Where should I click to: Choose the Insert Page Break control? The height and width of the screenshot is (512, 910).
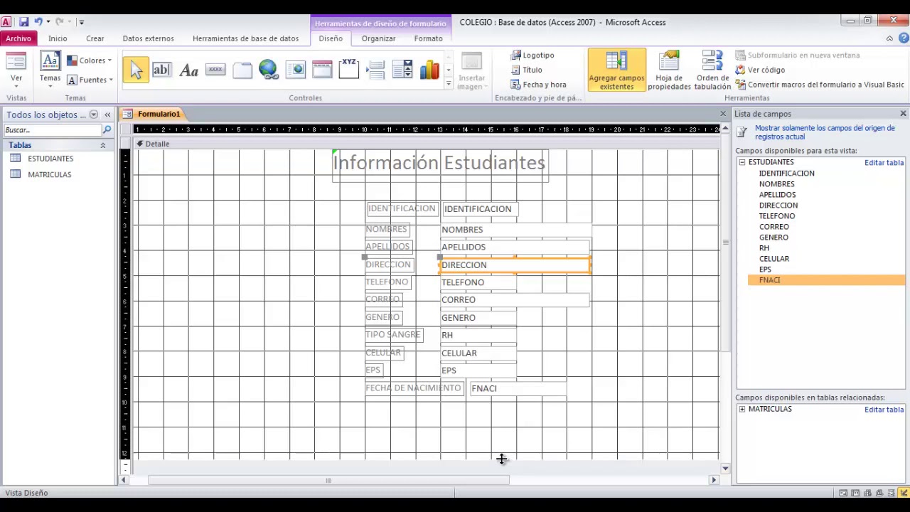point(376,70)
